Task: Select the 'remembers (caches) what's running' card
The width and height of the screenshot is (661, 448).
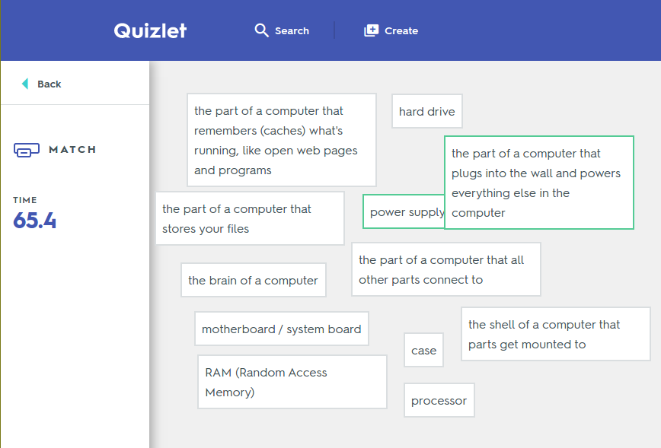Action: [x=282, y=140]
